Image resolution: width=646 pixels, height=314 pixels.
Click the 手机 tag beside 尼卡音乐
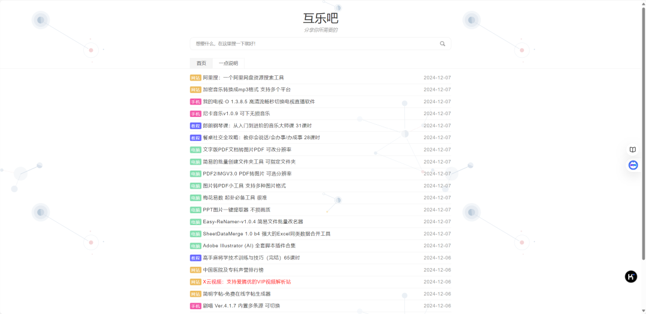tap(196, 113)
